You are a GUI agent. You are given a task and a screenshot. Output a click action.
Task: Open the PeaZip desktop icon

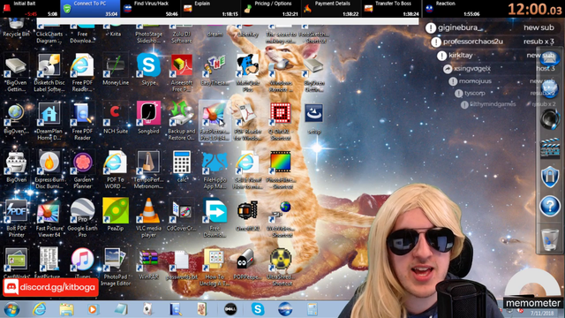[x=116, y=215]
